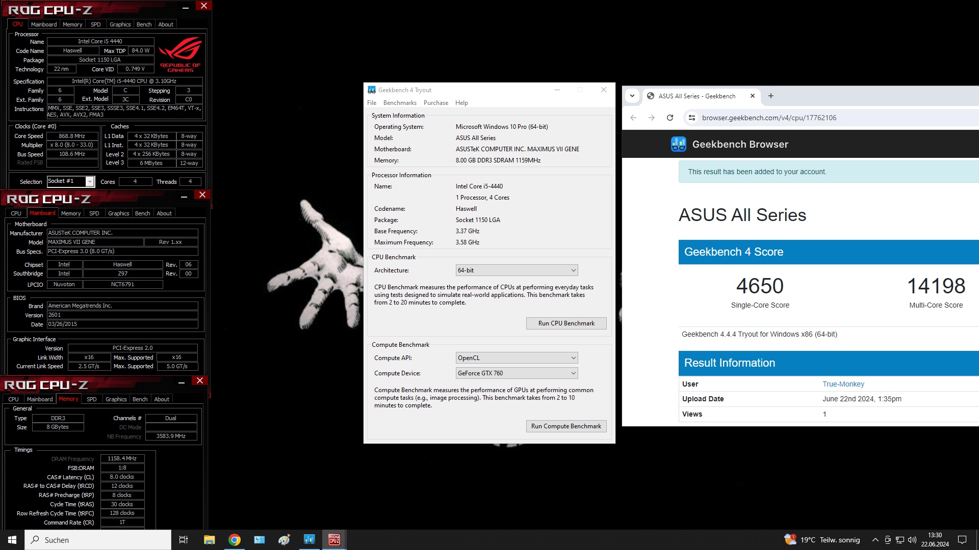Select Bench tab in middle CPU-Z window

point(143,213)
